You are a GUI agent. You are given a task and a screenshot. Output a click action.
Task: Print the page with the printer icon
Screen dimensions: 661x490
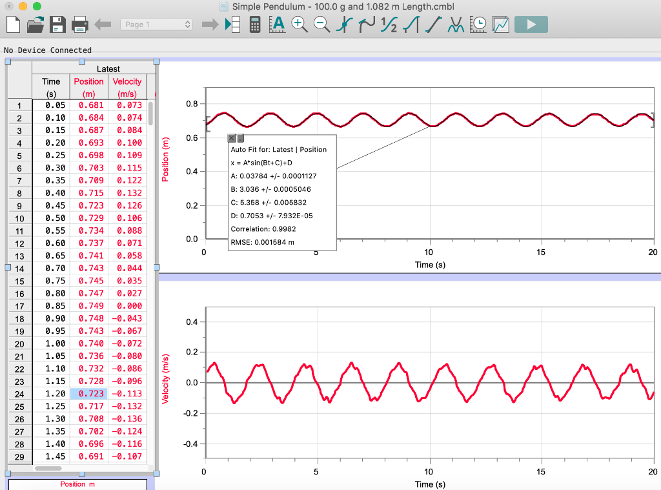point(79,25)
